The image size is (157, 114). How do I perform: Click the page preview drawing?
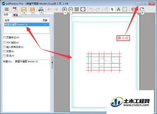coord(104,62)
